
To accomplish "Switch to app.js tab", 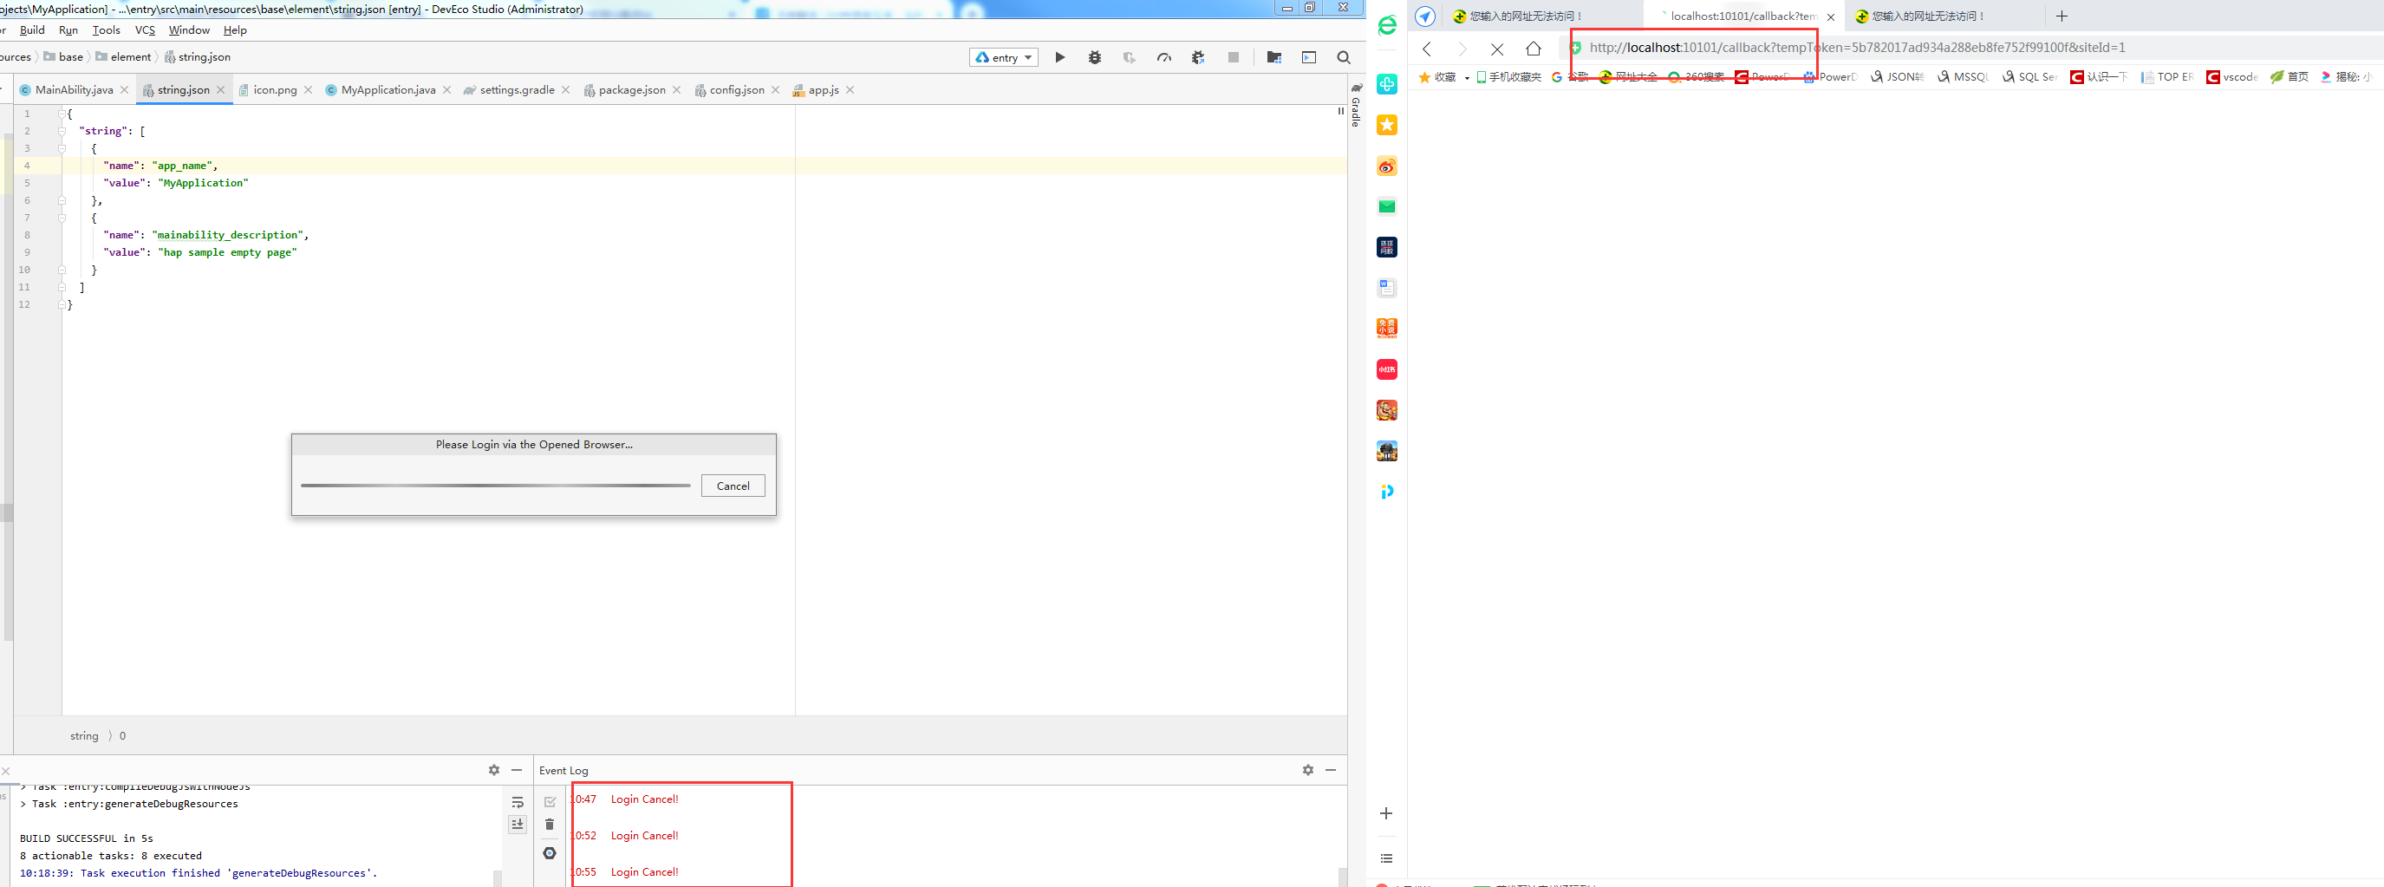I will pos(823,90).
